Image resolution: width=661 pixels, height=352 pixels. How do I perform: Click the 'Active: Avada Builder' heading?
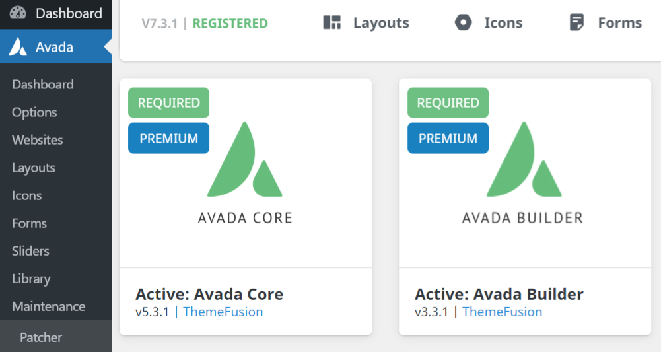(x=499, y=295)
